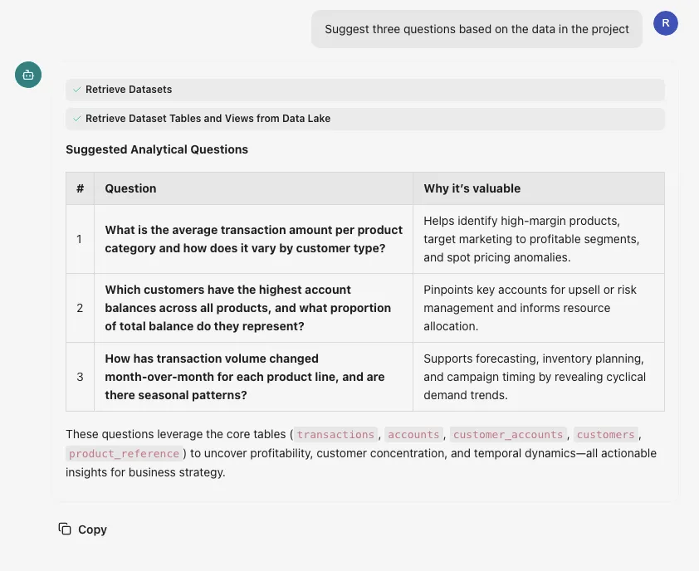This screenshot has width=699, height=571.
Task: Click the transactions table tag
Action: pos(335,435)
